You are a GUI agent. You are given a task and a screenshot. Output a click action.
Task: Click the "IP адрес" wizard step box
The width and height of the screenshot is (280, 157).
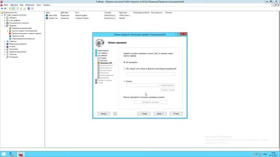tap(98, 58)
